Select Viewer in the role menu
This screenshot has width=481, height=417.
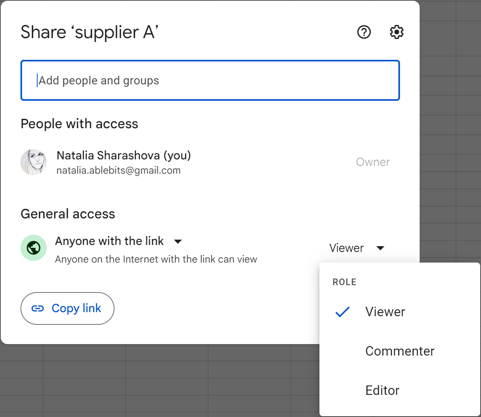pyautogui.click(x=399, y=312)
